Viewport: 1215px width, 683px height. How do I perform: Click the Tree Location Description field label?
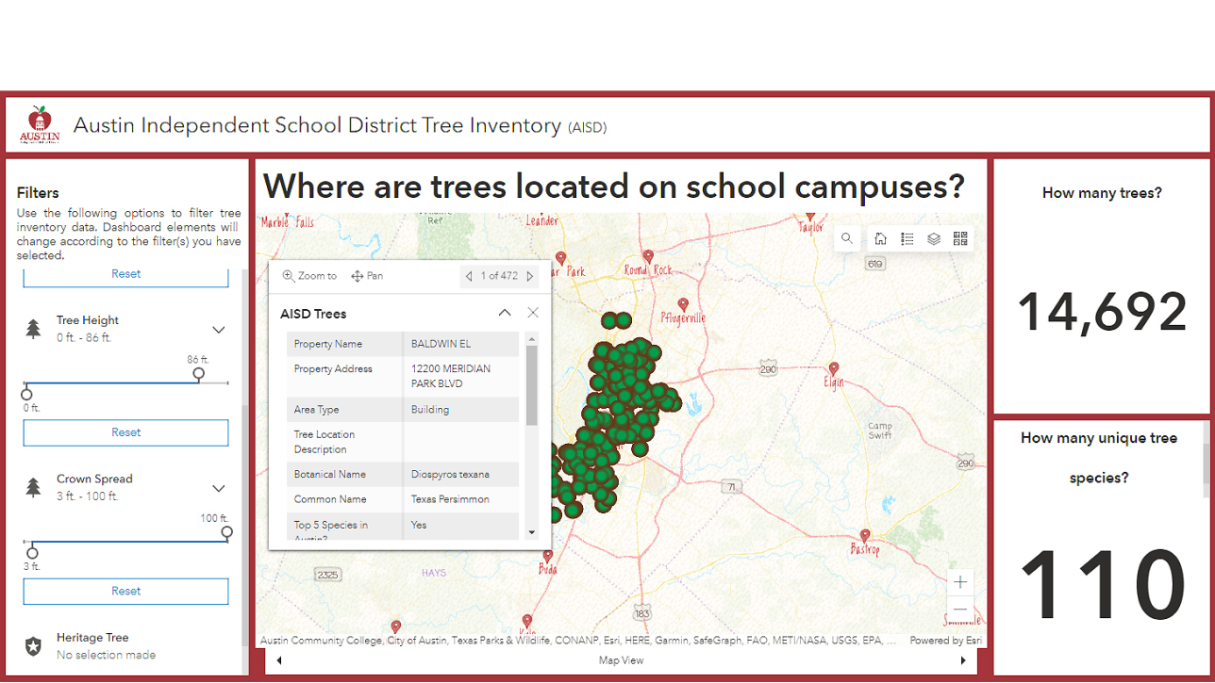pos(325,442)
